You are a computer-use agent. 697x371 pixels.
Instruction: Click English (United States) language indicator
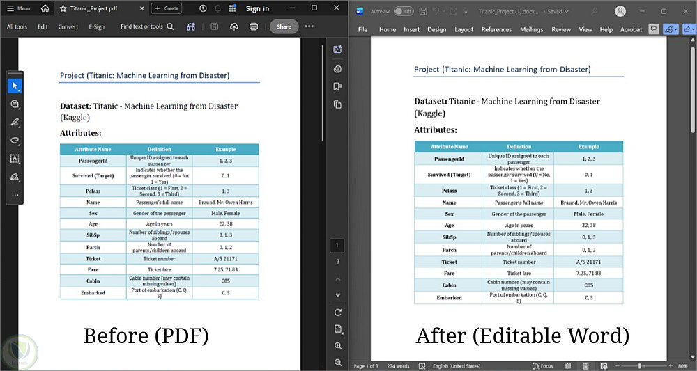457,366
